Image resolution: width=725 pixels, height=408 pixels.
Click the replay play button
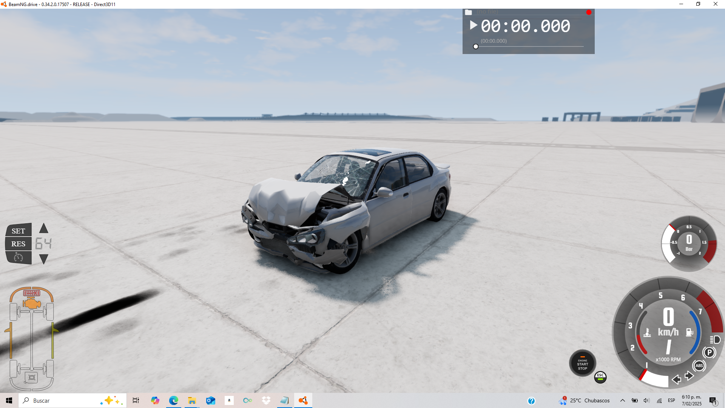click(x=474, y=25)
